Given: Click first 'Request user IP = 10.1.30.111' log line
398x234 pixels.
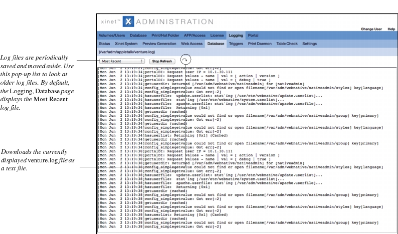Looking at the screenshot, I should (x=165, y=72).
